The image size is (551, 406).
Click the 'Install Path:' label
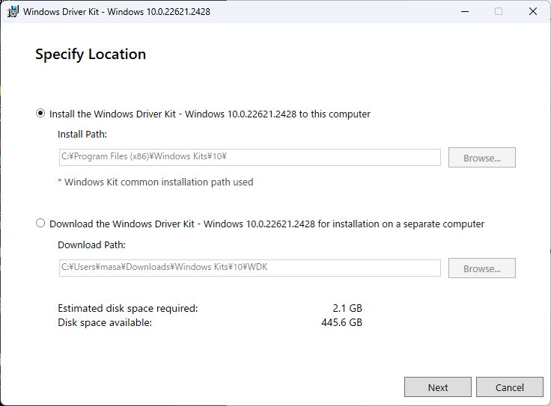pyautogui.click(x=82, y=135)
